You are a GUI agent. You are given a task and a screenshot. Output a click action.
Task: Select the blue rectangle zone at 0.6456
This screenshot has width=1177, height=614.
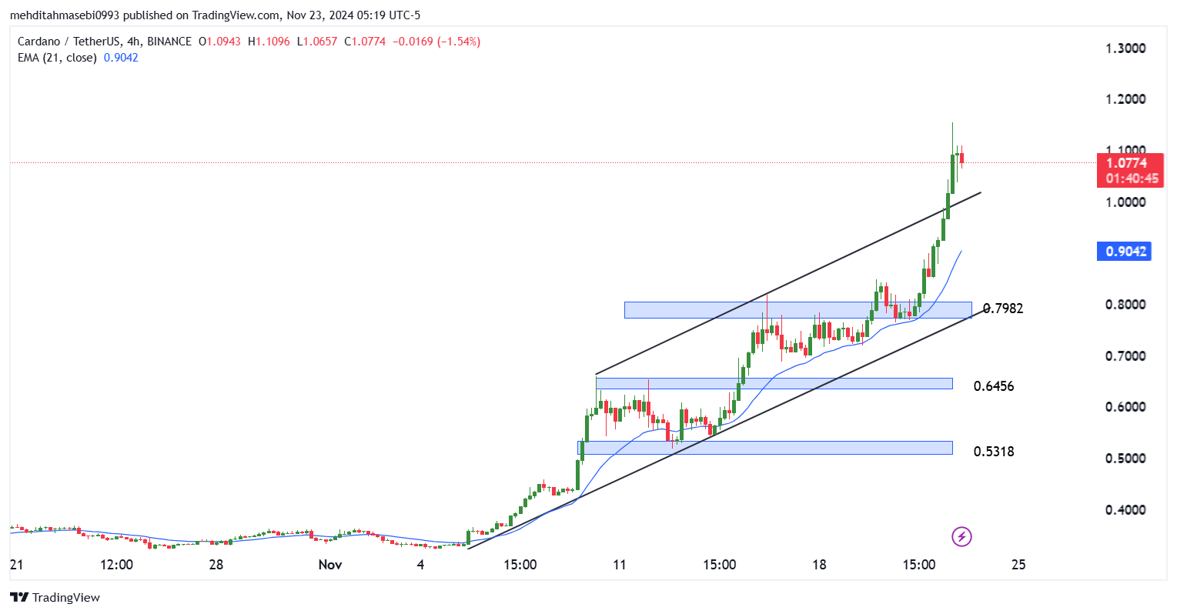click(774, 383)
